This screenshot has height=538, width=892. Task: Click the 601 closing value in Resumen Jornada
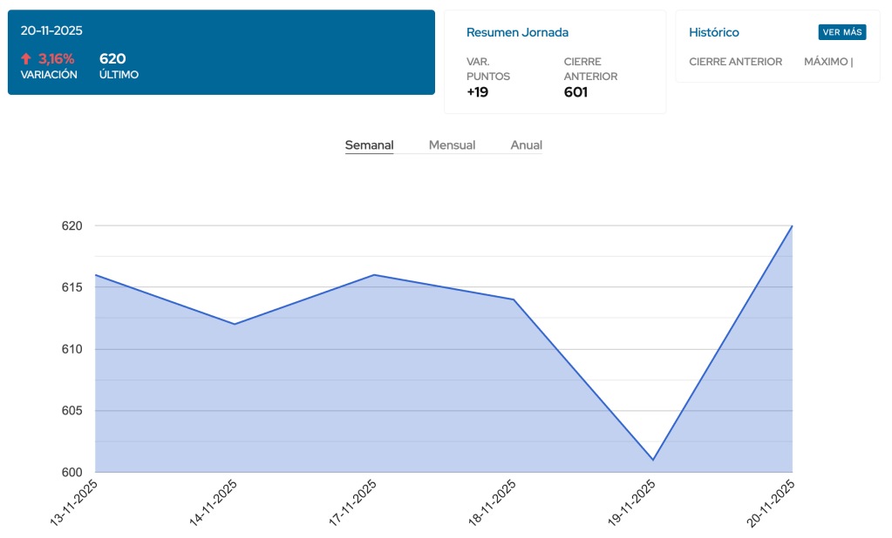tap(575, 92)
